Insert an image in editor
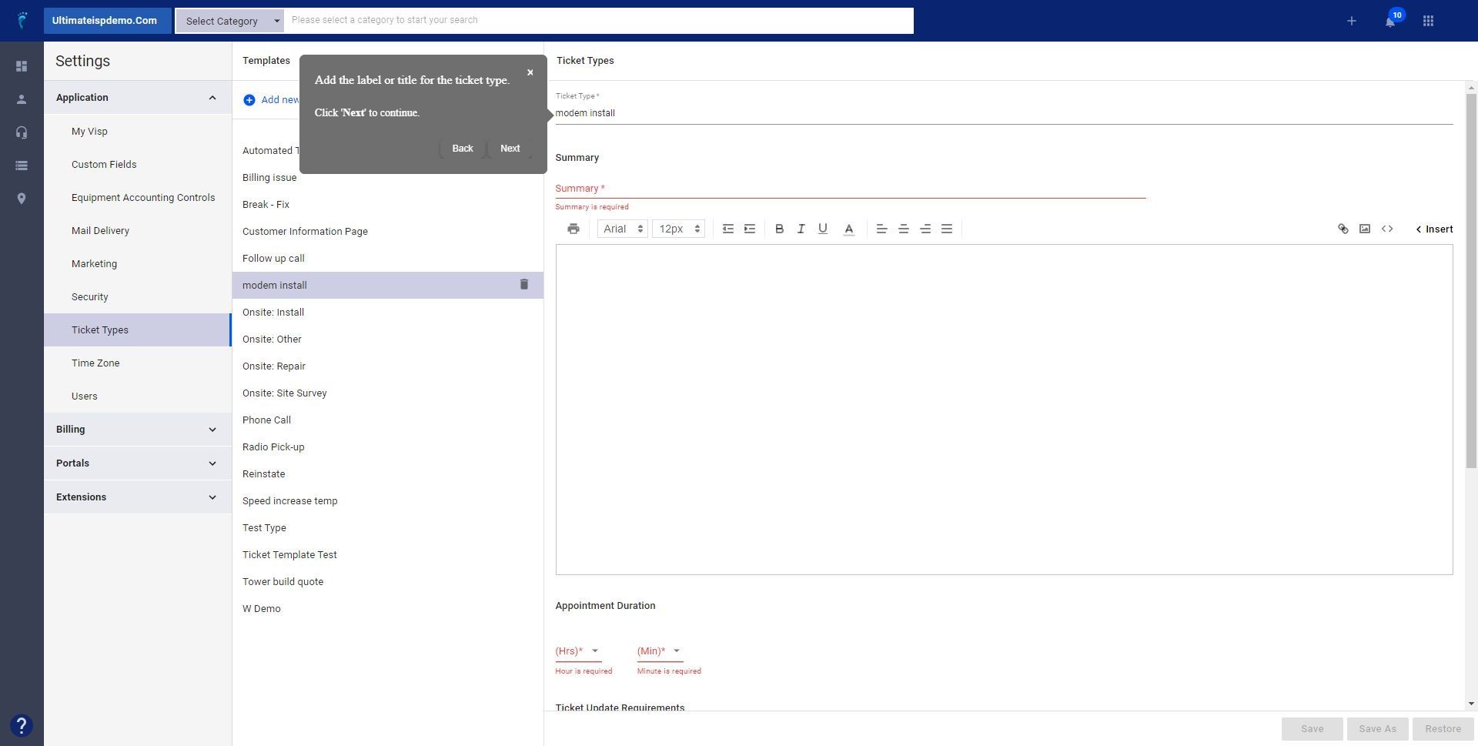The width and height of the screenshot is (1478, 746). click(x=1365, y=229)
